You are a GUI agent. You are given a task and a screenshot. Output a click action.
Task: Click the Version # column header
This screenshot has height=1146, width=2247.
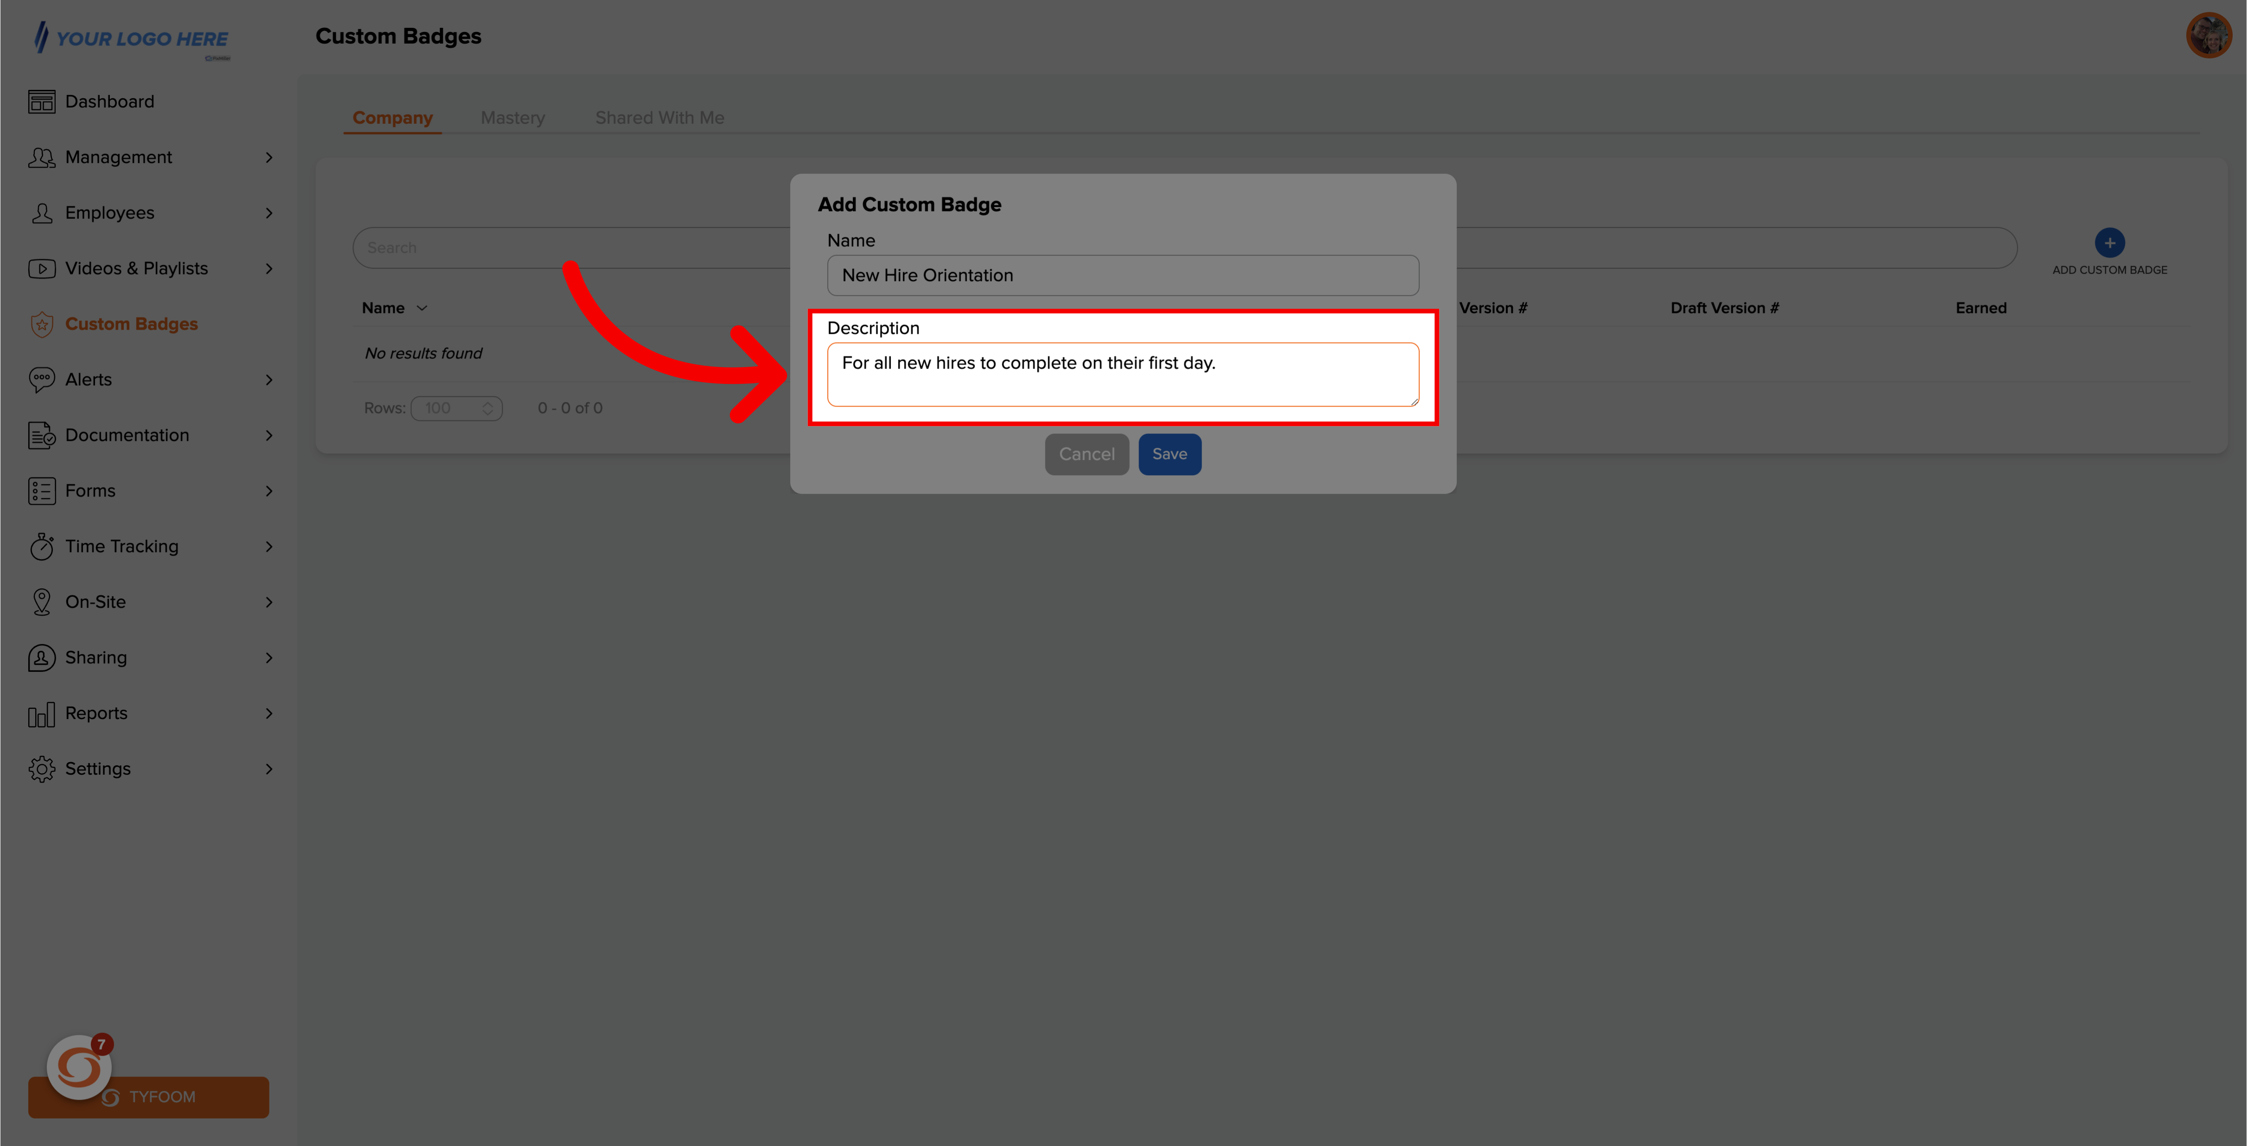[x=1492, y=308]
